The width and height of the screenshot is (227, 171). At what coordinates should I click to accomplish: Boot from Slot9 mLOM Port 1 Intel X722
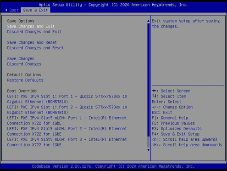click(x=67, y=120)
